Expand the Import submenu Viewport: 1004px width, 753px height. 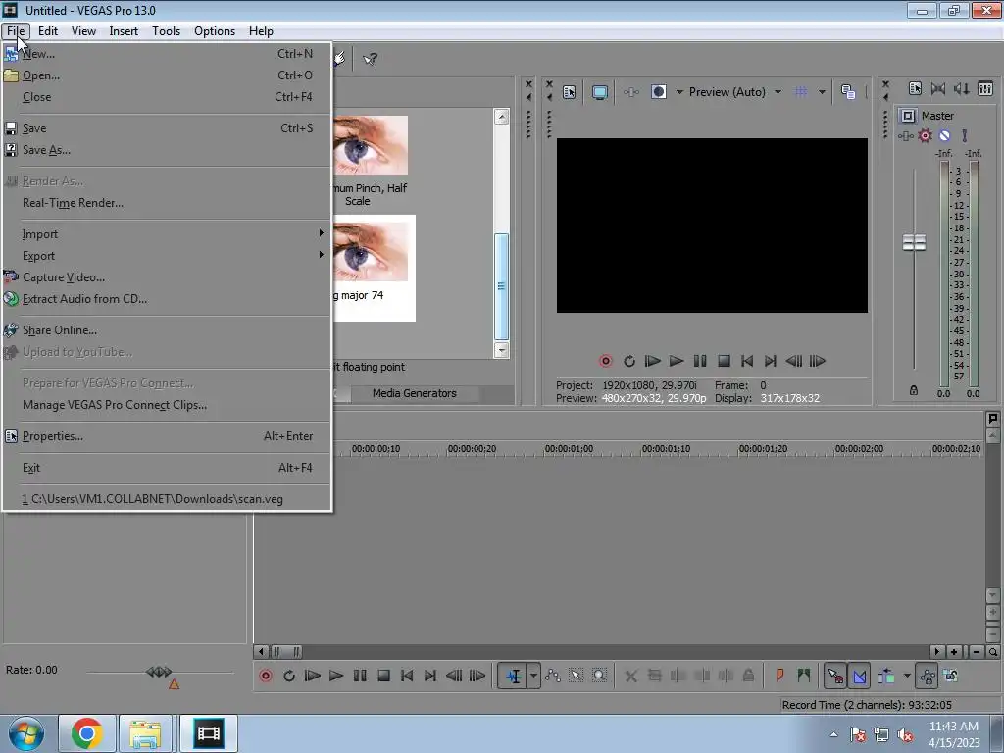pos(167,234)
